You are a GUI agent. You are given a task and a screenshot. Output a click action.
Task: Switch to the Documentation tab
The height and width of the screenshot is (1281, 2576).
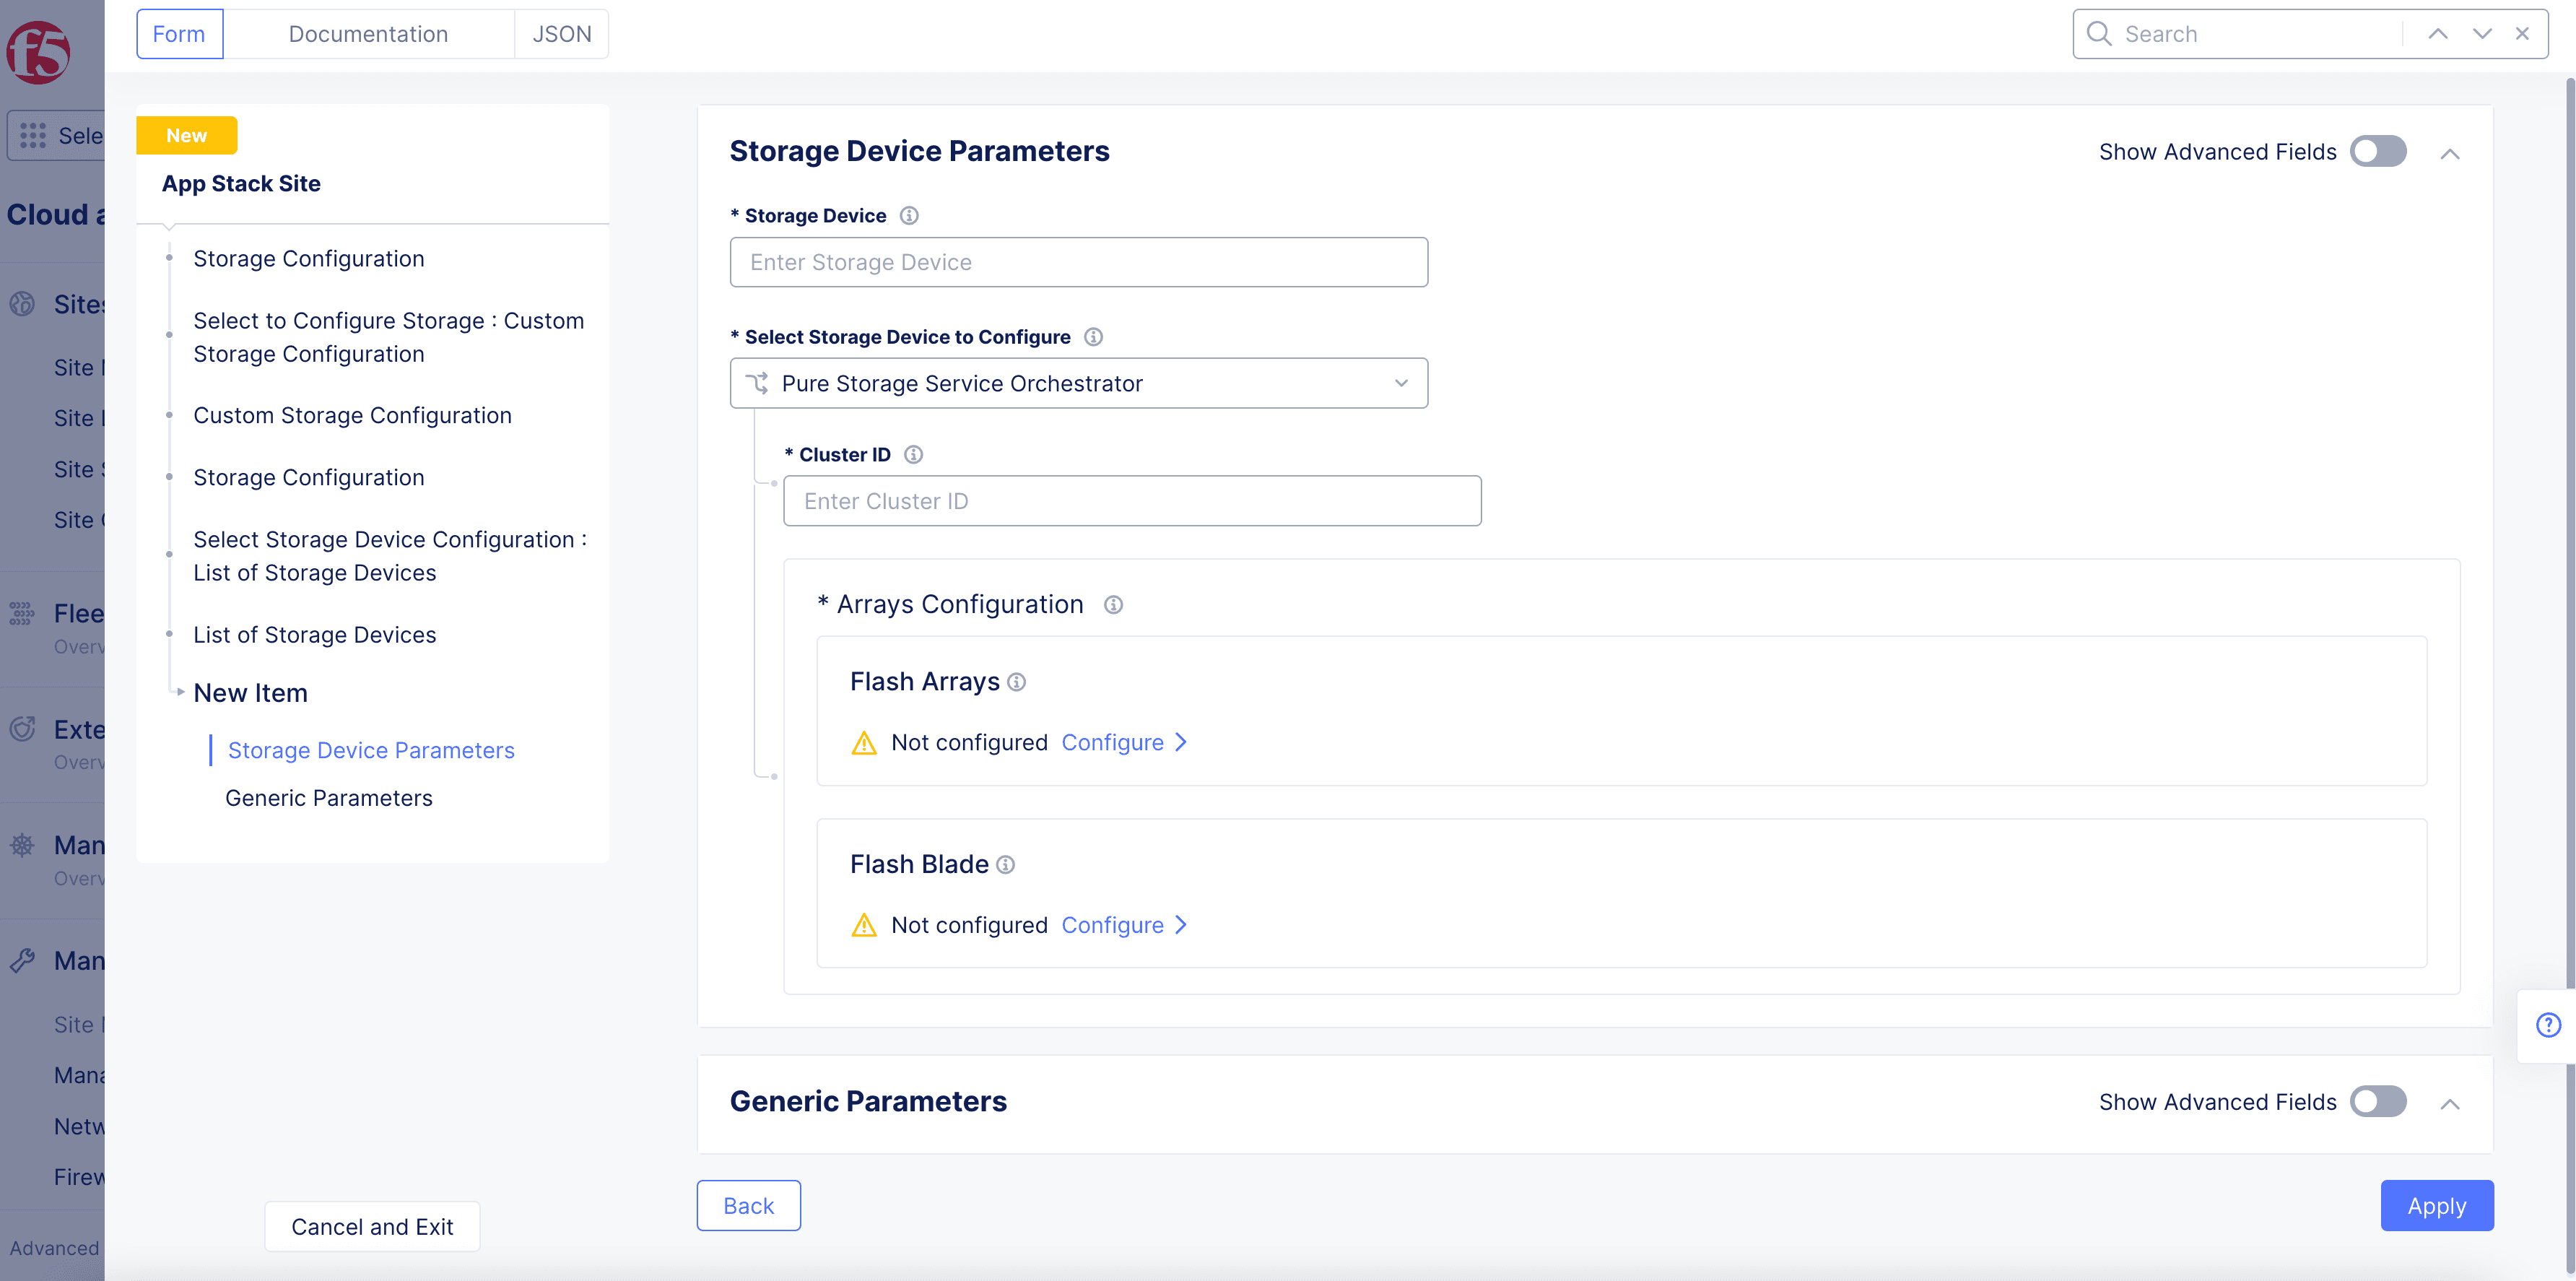(368, 34)
